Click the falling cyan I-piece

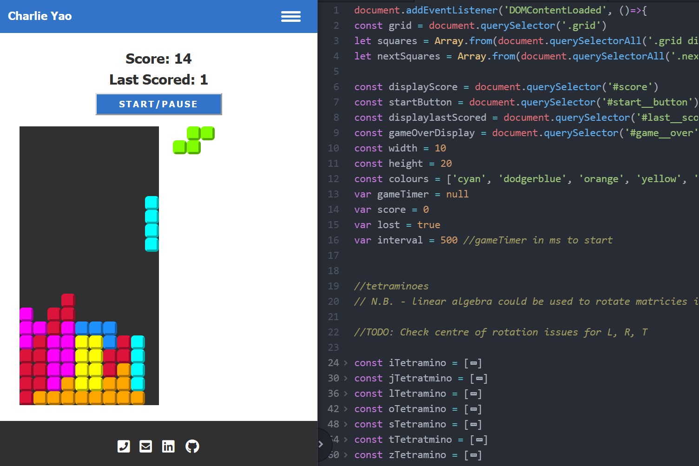[152, 224]
